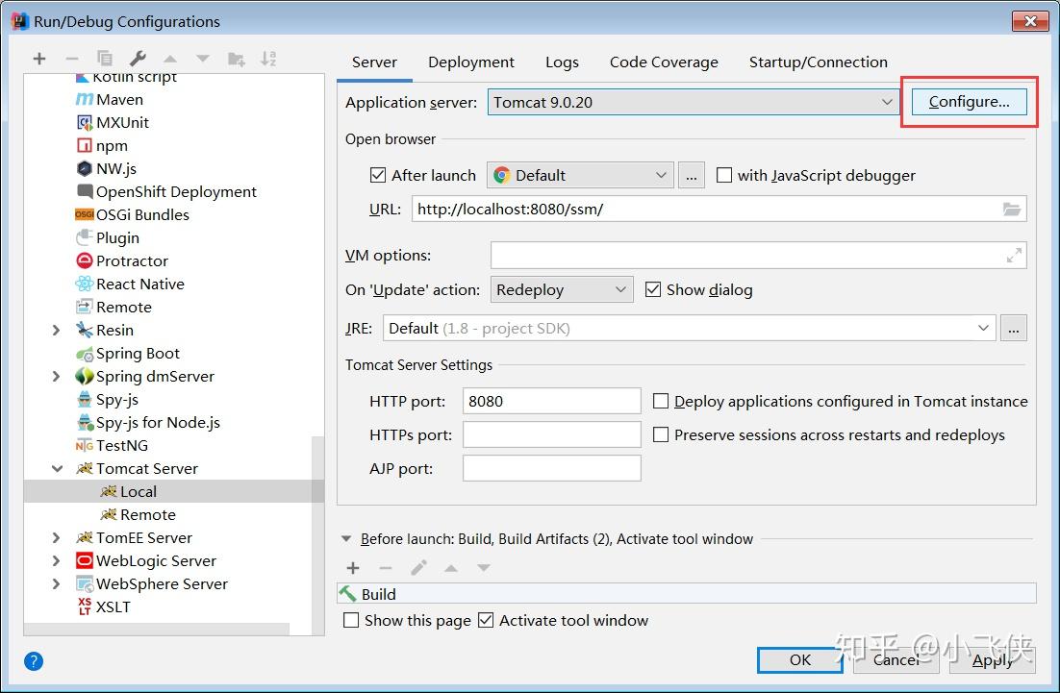Click the OSGi Bundles icon
1060x693 pixels.
click(x=85, y=214)
